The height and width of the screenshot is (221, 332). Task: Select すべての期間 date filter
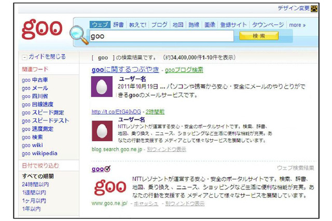[38, 176]
